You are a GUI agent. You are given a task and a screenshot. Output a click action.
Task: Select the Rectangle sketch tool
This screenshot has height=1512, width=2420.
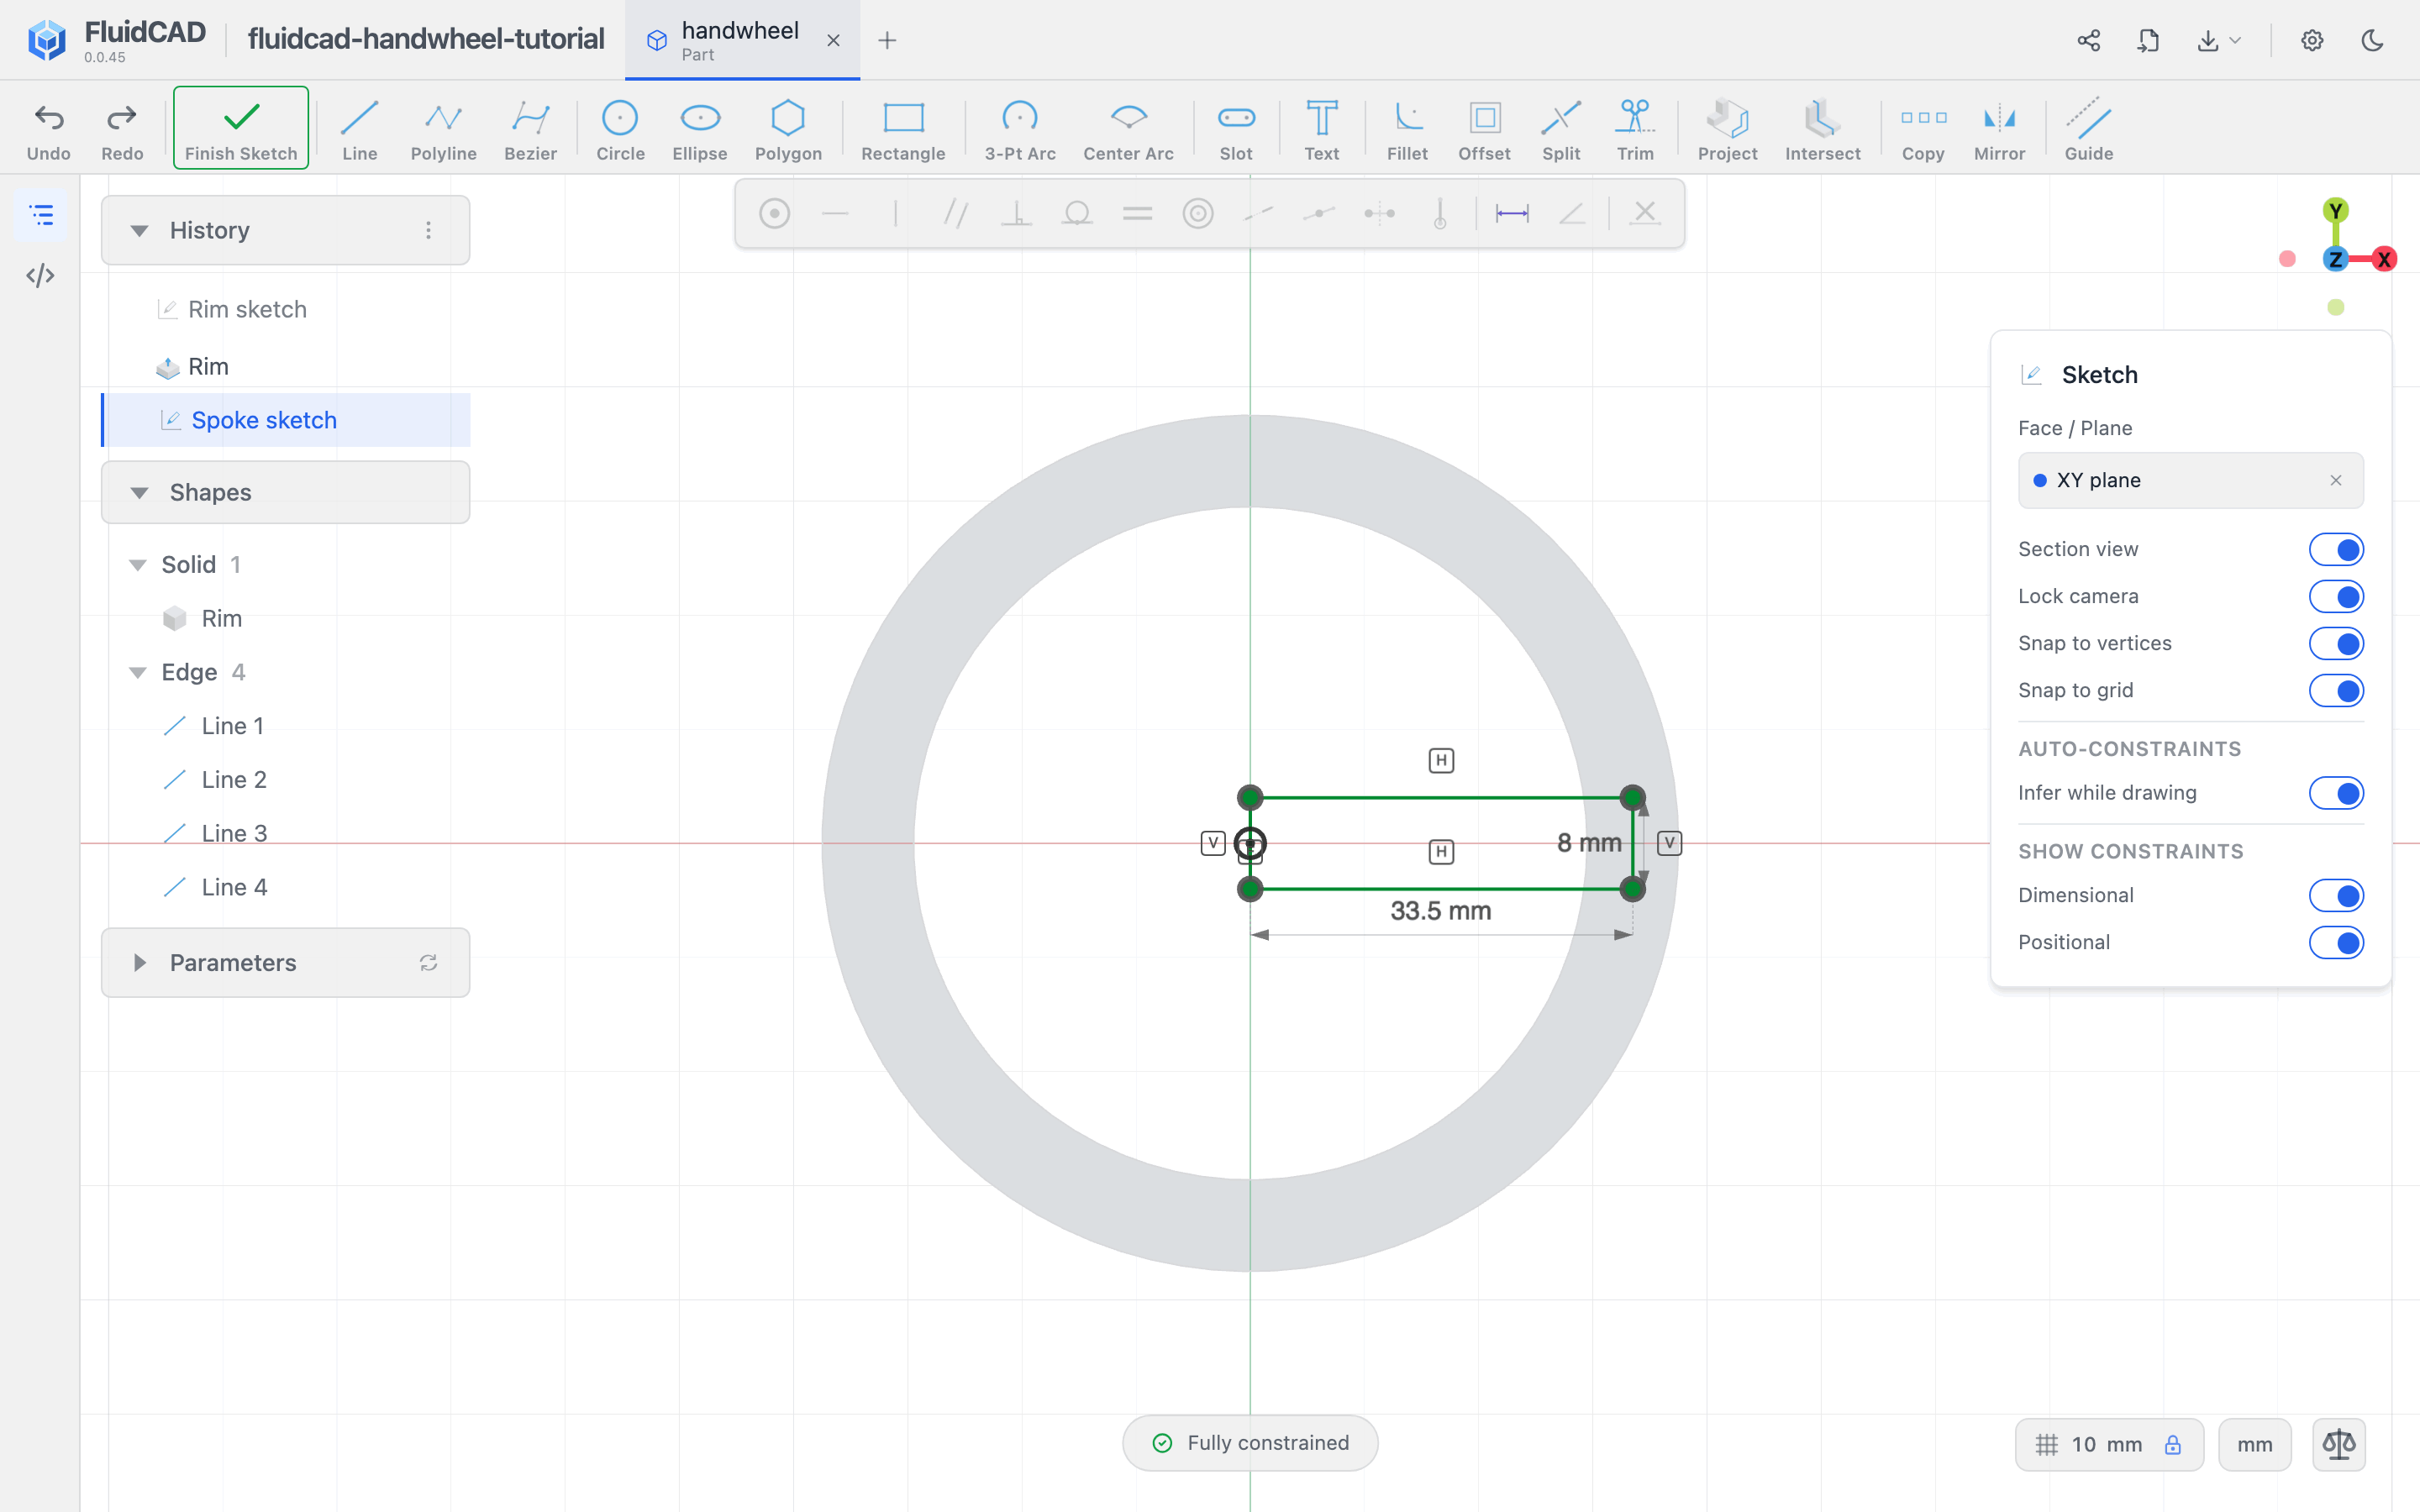coord(902,130)
